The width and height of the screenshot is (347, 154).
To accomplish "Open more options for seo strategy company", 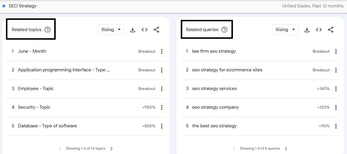I will point(336,107).
